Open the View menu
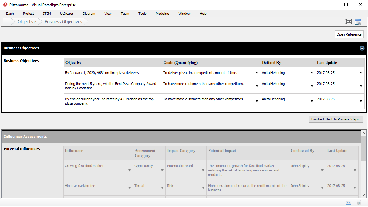 pyautogui.click(x=108, y=14)
